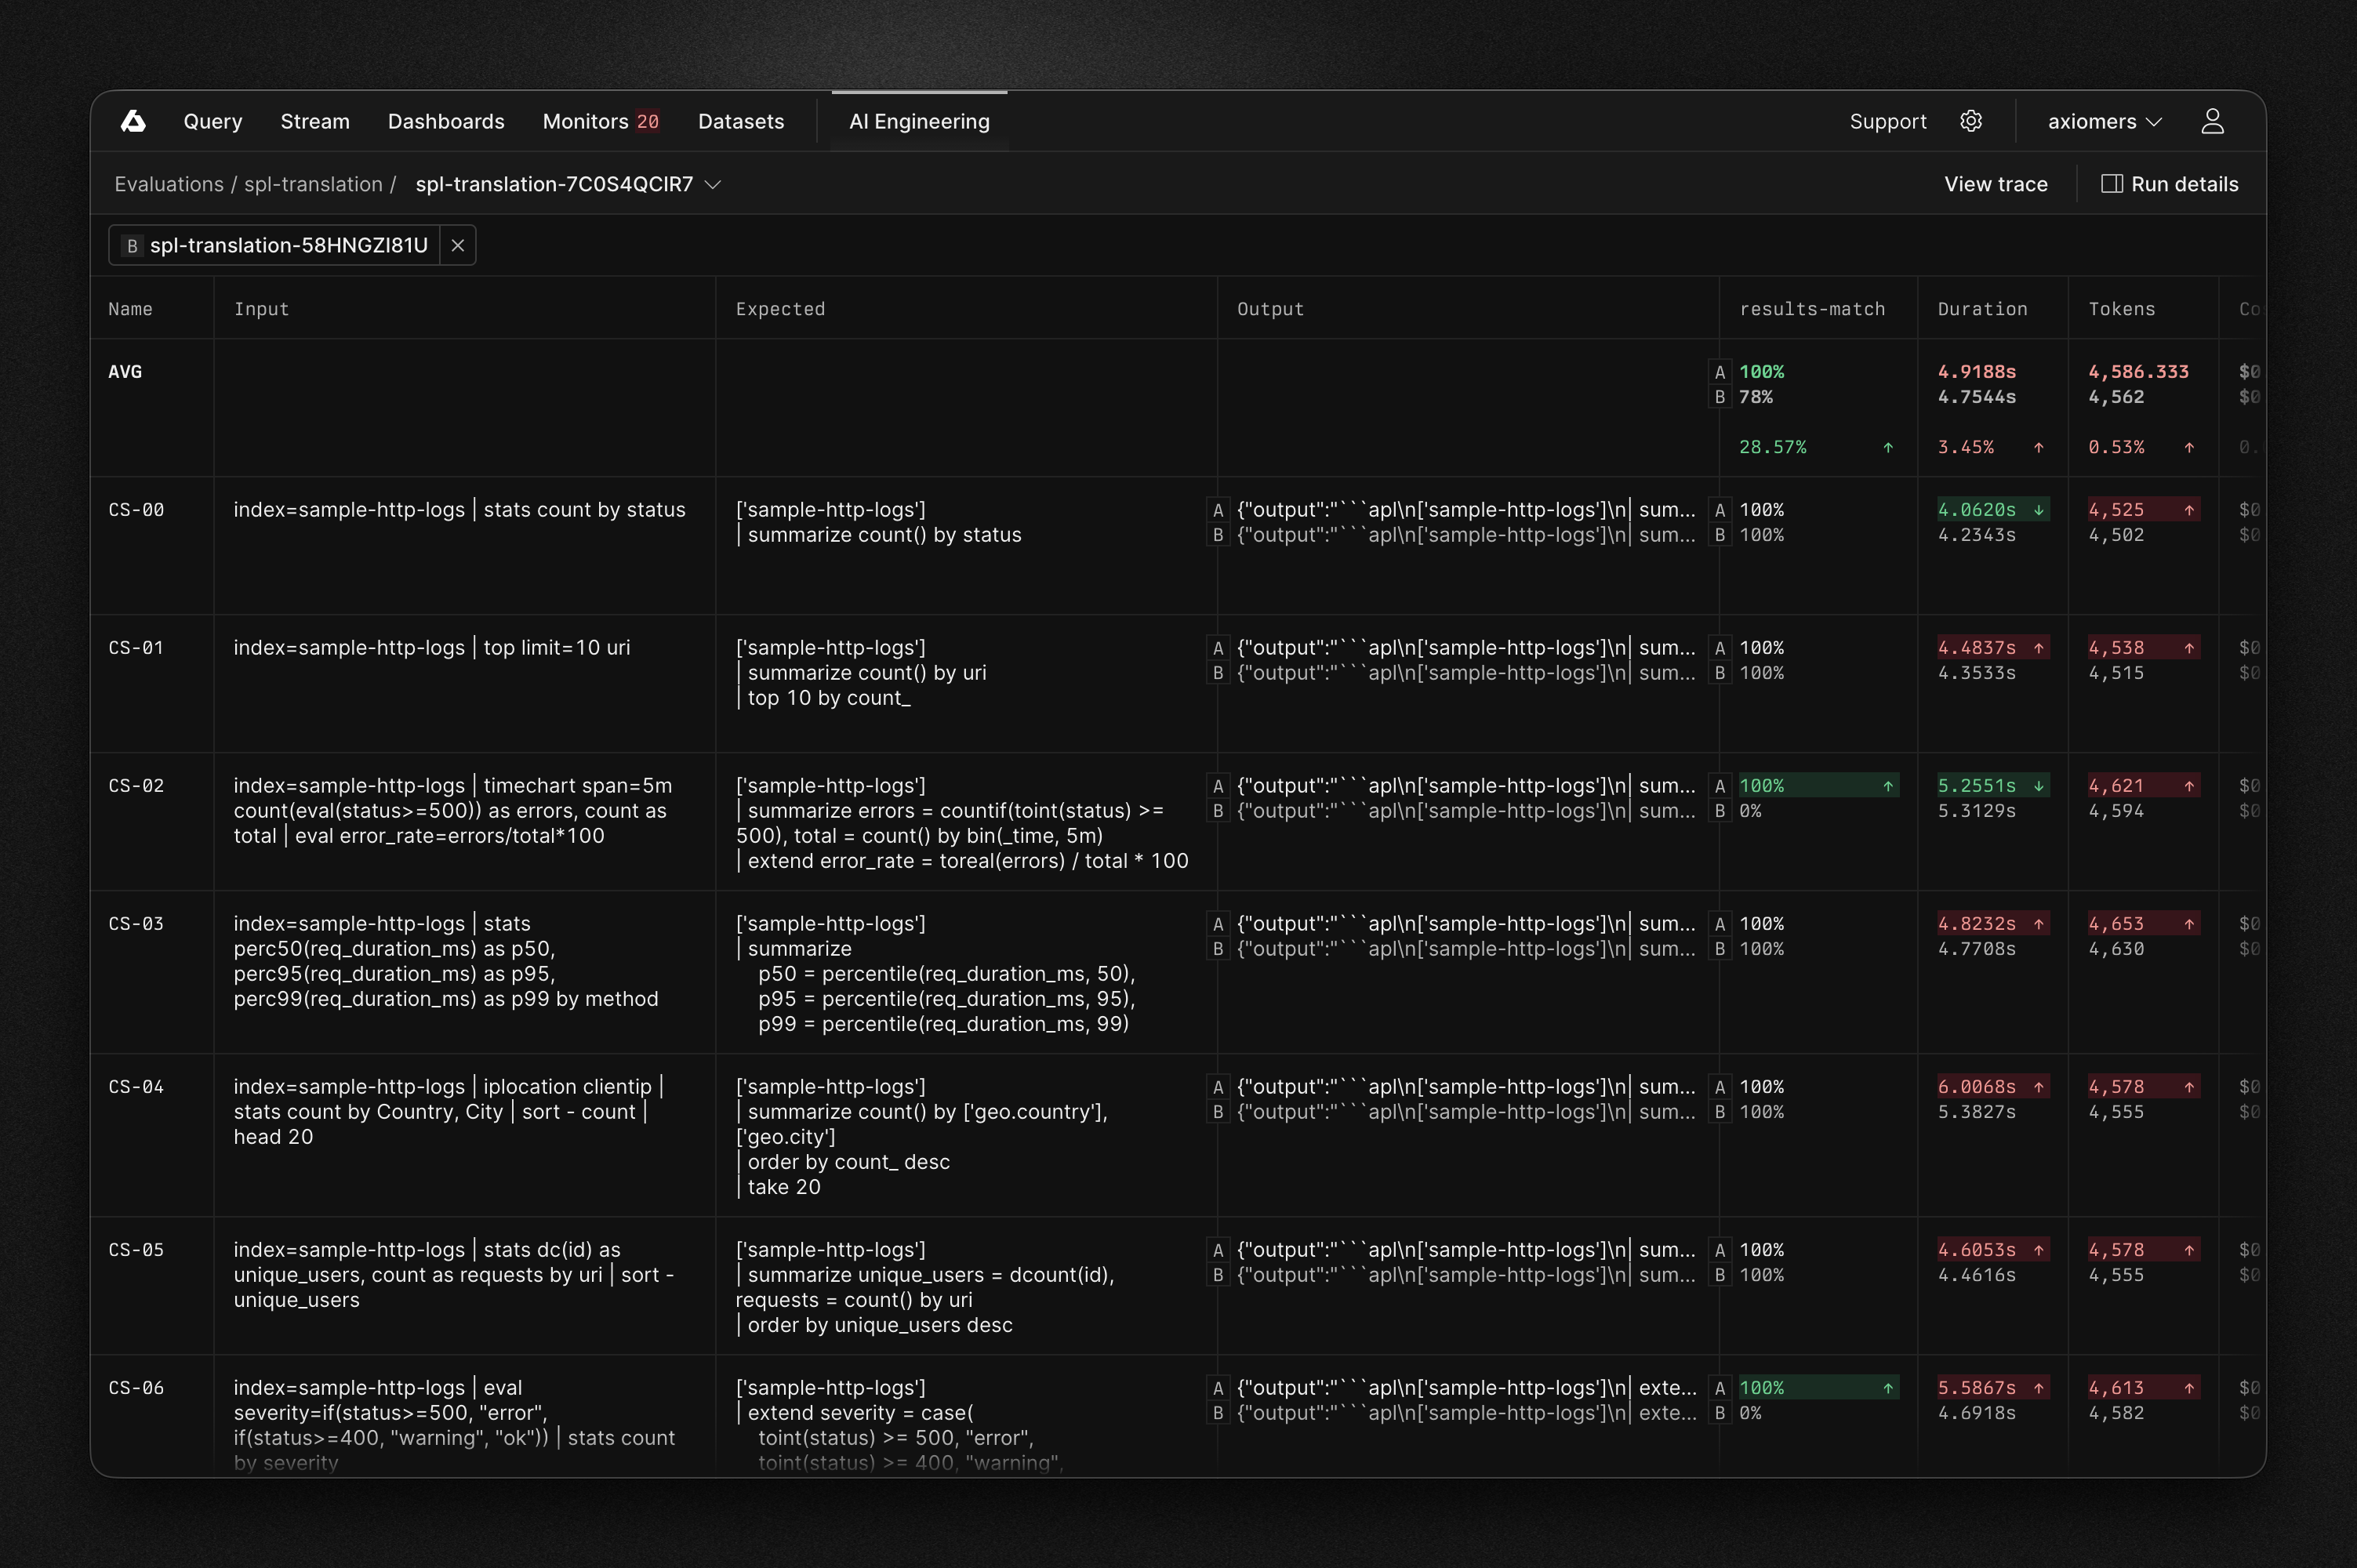2357x1568 pixels.
Task: Select the AI Engineering tab
Action: click(x=919, y=121)
